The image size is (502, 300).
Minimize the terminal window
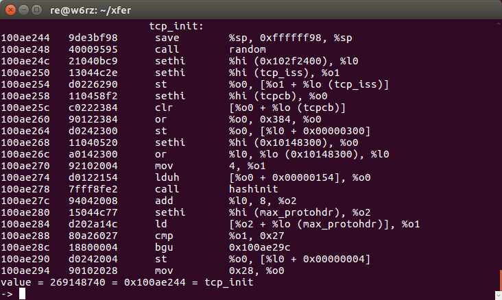tap(24, 10)
